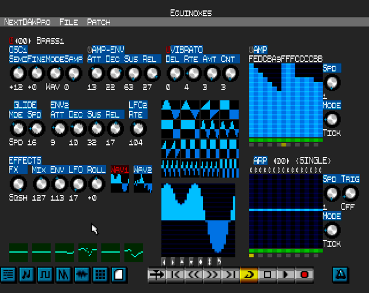Select the triangle wave preset thumbnail
This screenshot has width=369, height=293.
190,110
